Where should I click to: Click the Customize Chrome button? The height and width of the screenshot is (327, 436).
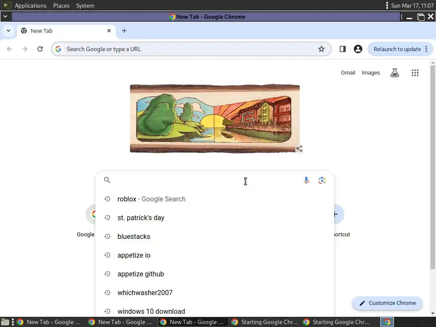[387, 303]
